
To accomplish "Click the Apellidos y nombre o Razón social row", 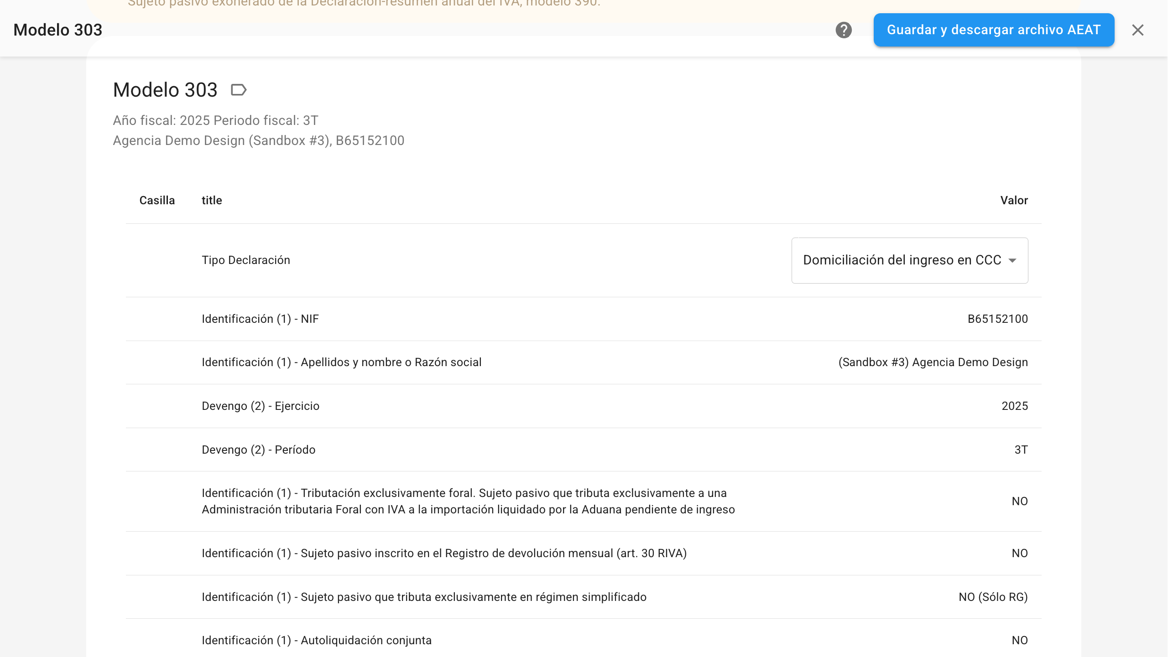I will 341,362.
